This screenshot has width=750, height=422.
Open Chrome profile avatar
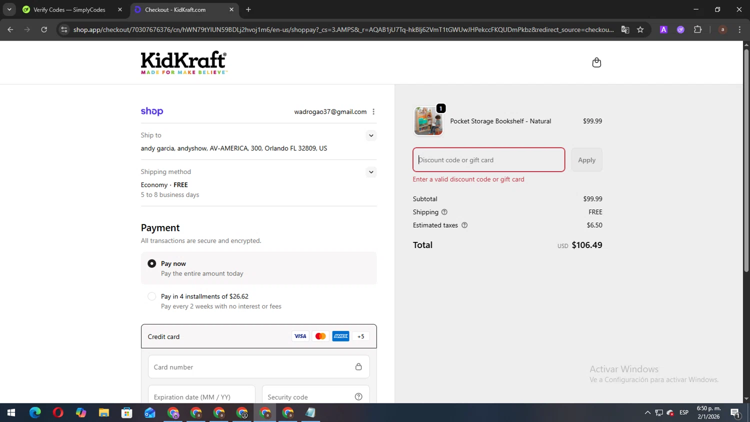click(x=722, y=29)
